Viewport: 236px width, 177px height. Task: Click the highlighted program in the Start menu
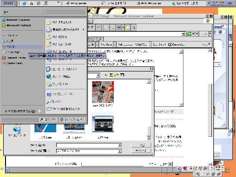pos(22,47)
